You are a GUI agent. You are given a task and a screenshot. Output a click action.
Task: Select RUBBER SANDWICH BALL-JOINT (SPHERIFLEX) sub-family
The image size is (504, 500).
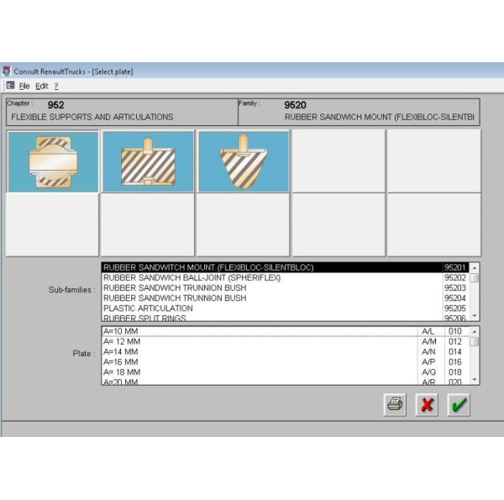point(192,278)
